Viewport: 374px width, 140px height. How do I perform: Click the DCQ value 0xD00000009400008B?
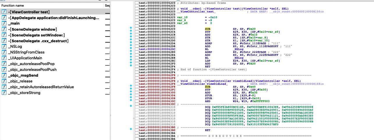tap(298, 121)
